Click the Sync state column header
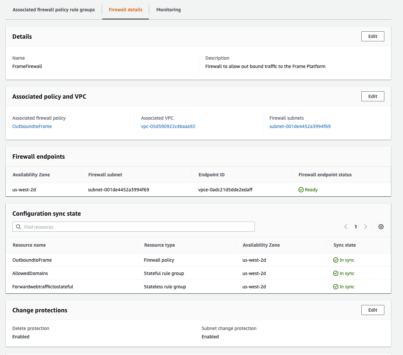Image resolution: width=403 pixels, height=355 pixels. (344, 245)
